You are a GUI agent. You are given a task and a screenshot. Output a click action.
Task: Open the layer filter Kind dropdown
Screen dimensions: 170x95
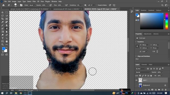tap(141, 69)
